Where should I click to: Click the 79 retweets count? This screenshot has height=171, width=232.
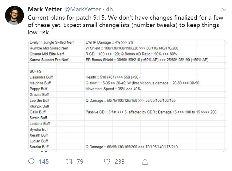click(x=80, y=161)
